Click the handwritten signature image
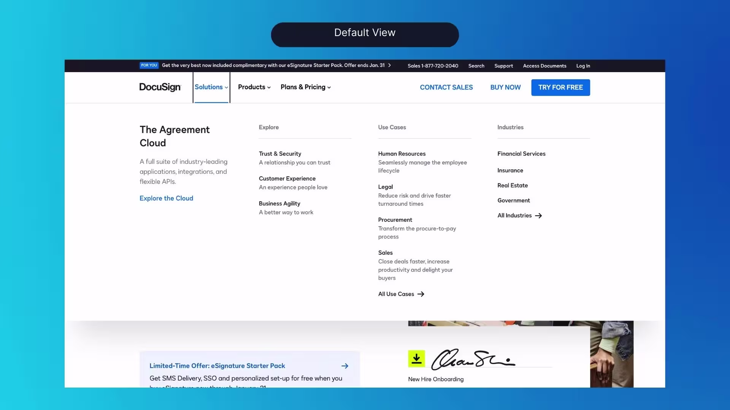 point(473,360)
